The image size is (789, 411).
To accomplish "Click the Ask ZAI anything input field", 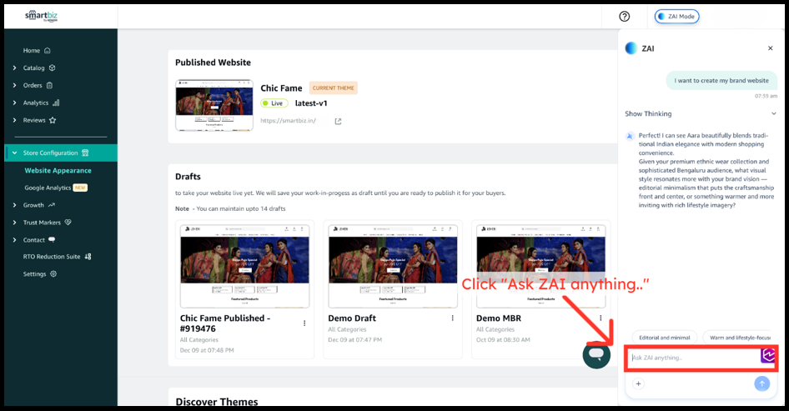I will 692,358.
